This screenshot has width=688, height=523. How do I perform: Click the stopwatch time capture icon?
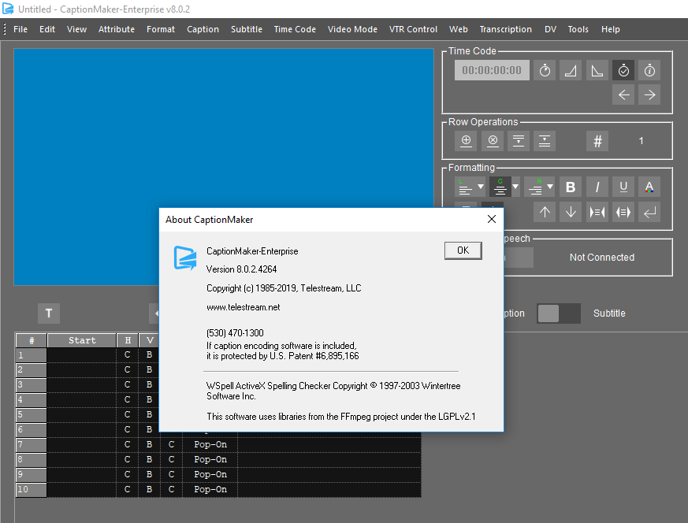[544, 69]
